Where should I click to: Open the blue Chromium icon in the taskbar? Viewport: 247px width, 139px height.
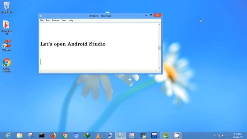click(76, 136)
